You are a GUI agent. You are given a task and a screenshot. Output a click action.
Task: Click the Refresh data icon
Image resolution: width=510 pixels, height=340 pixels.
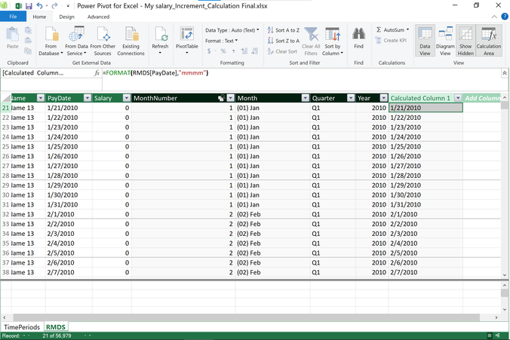point(161,35)
